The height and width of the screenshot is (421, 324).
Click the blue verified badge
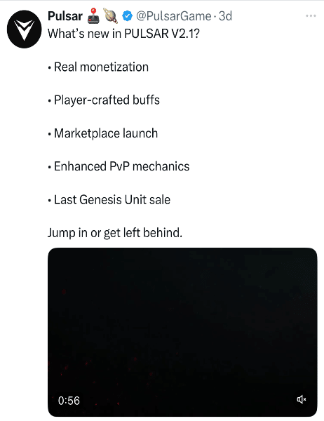(127, 16)
